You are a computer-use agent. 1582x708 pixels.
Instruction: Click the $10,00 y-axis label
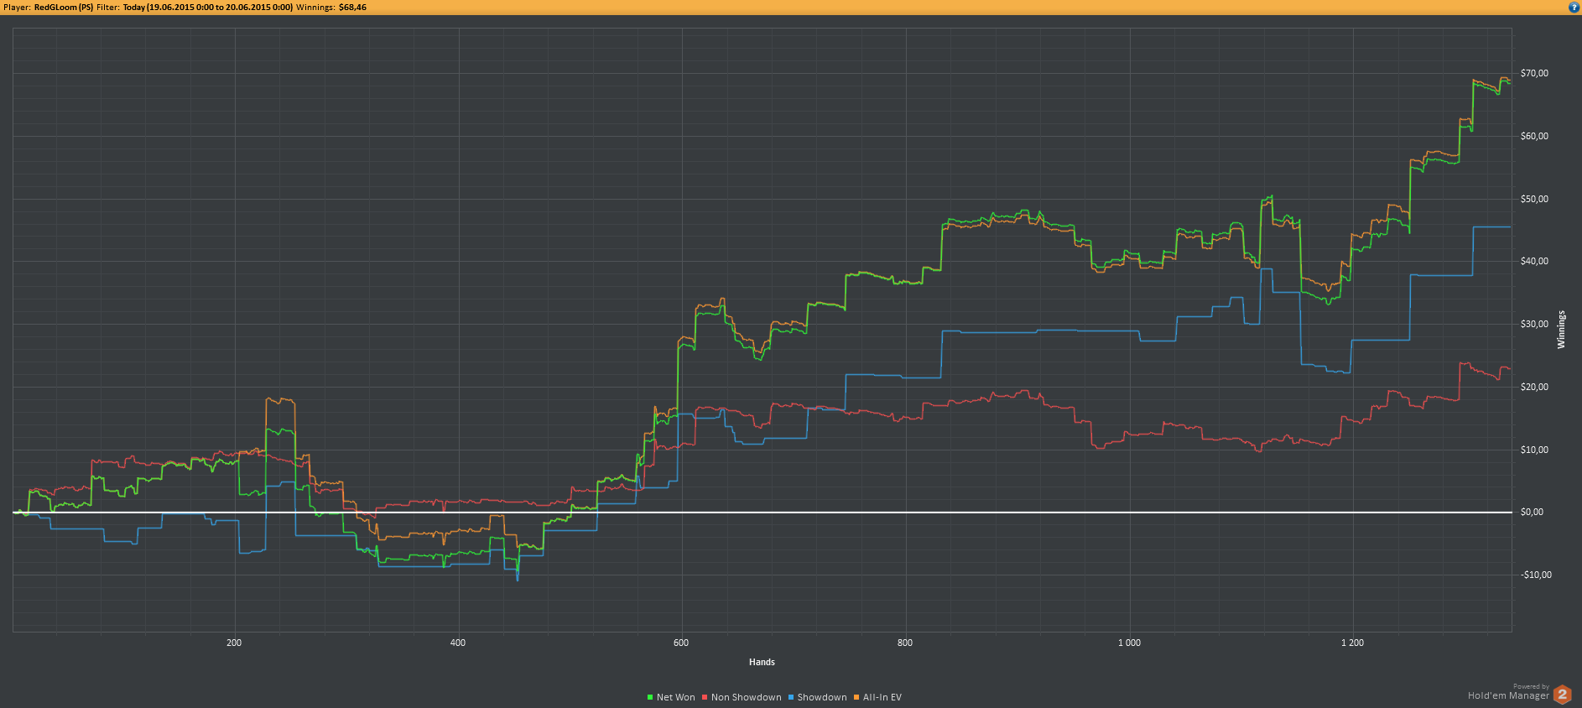pos(1534,450)
